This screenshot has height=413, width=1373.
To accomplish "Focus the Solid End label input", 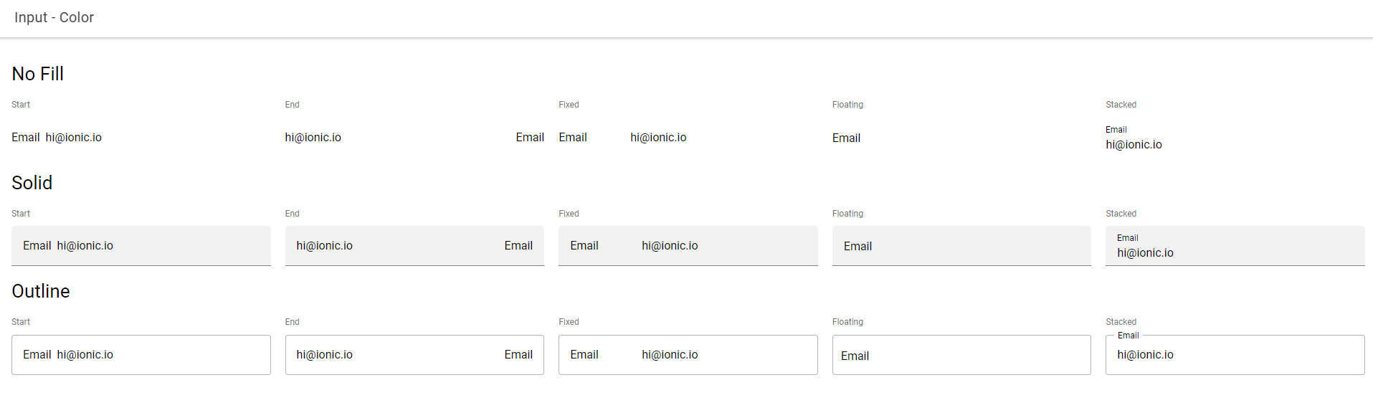I will click(414, 246).
